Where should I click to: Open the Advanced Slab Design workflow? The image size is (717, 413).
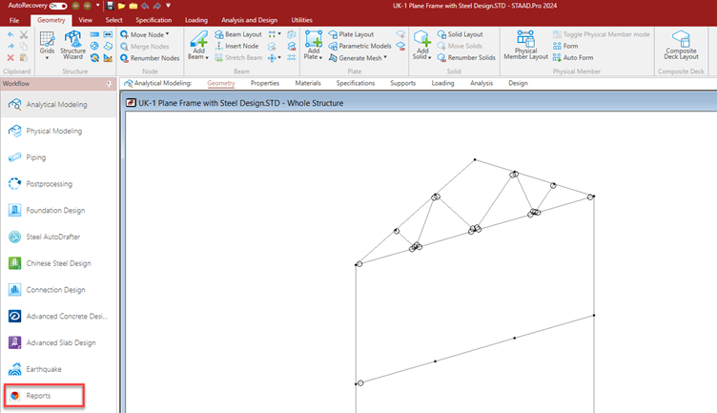[58, 342]
